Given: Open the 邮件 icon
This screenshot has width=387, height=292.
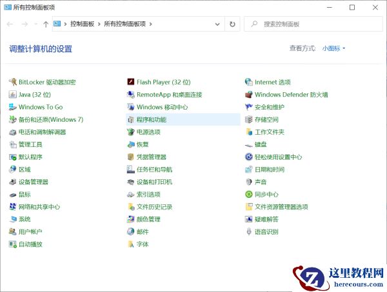Looking at the screenshot, I should point(130,231).
